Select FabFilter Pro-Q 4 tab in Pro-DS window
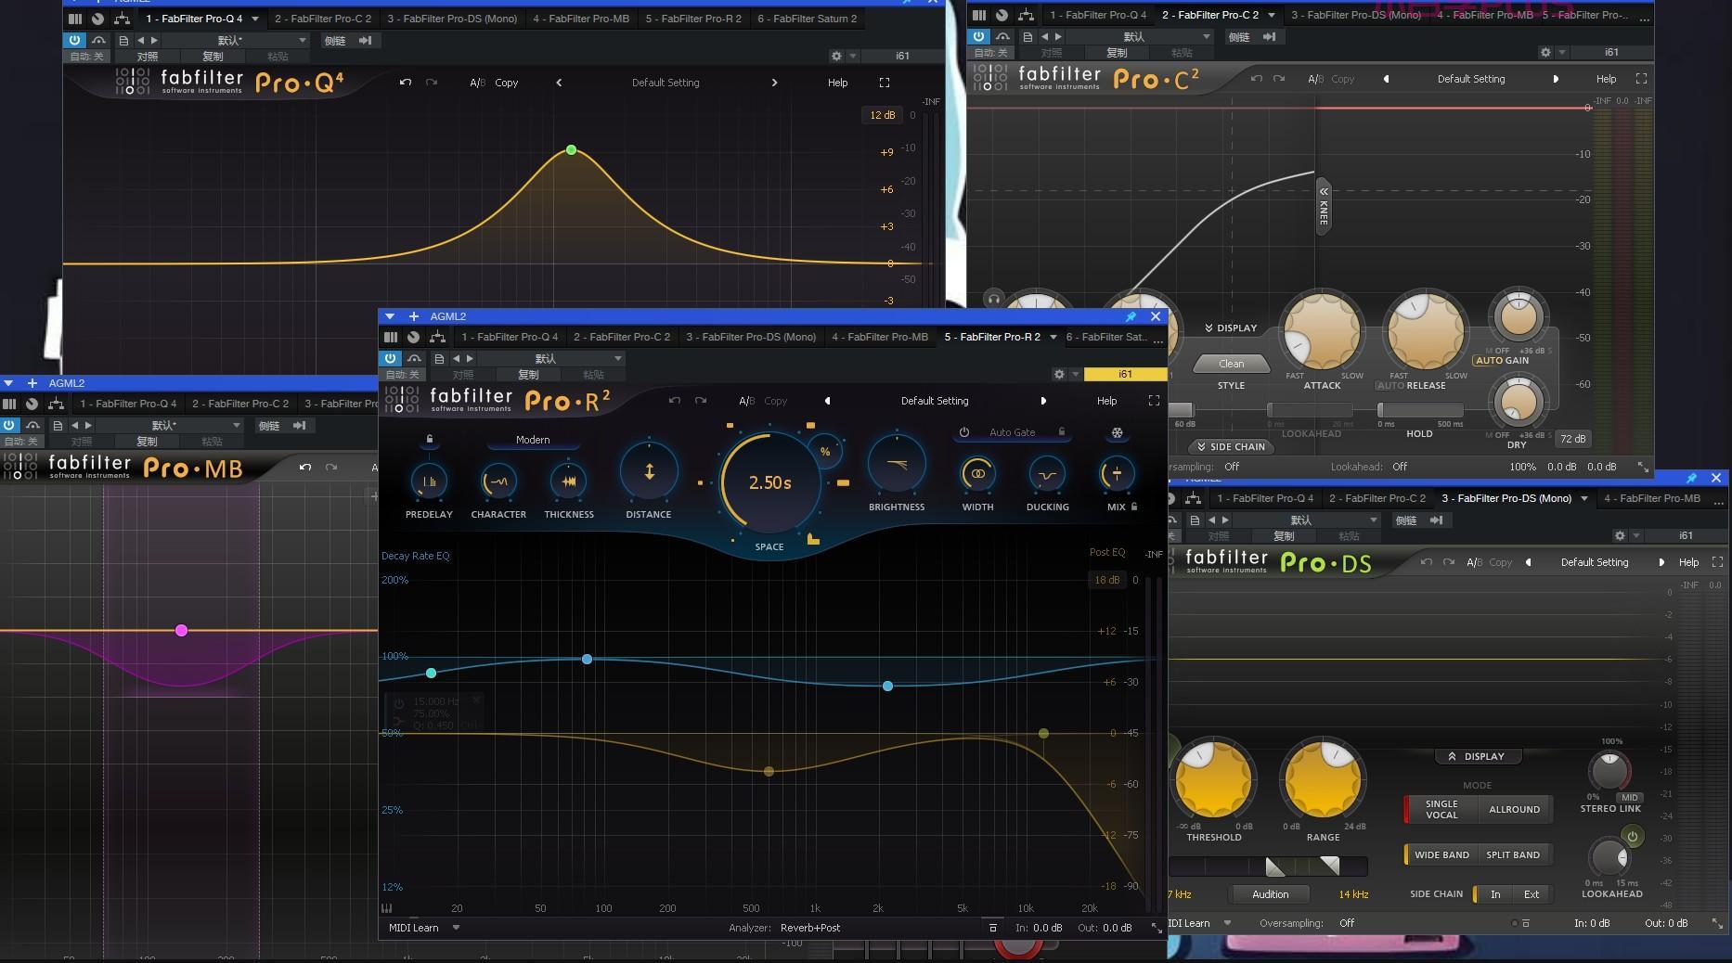 tap(1265, 498)
